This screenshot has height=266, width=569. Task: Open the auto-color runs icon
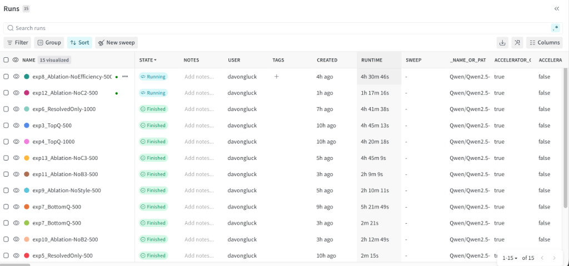pyautogui.click(x=517, y=42)
